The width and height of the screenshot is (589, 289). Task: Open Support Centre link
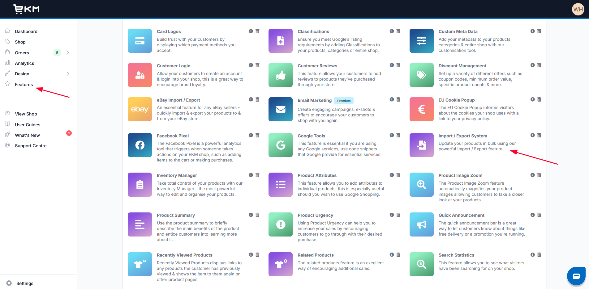pyautogui.click(x=31, y=146)
